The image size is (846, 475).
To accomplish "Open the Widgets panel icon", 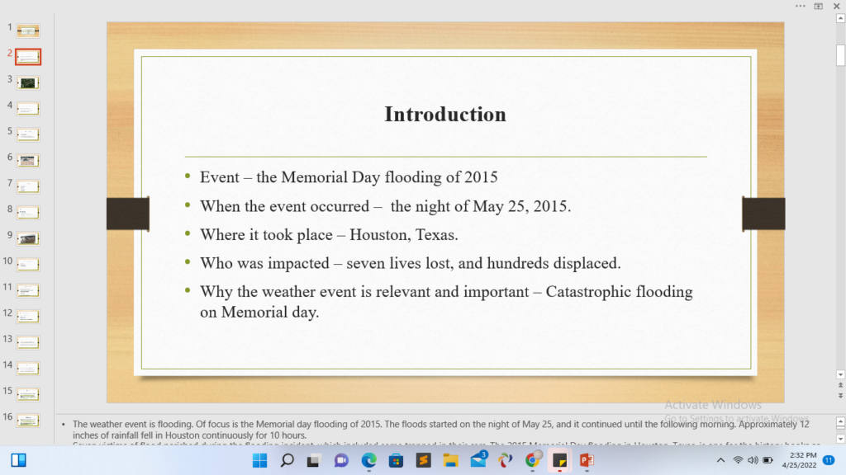I will [x=18, y=460].
